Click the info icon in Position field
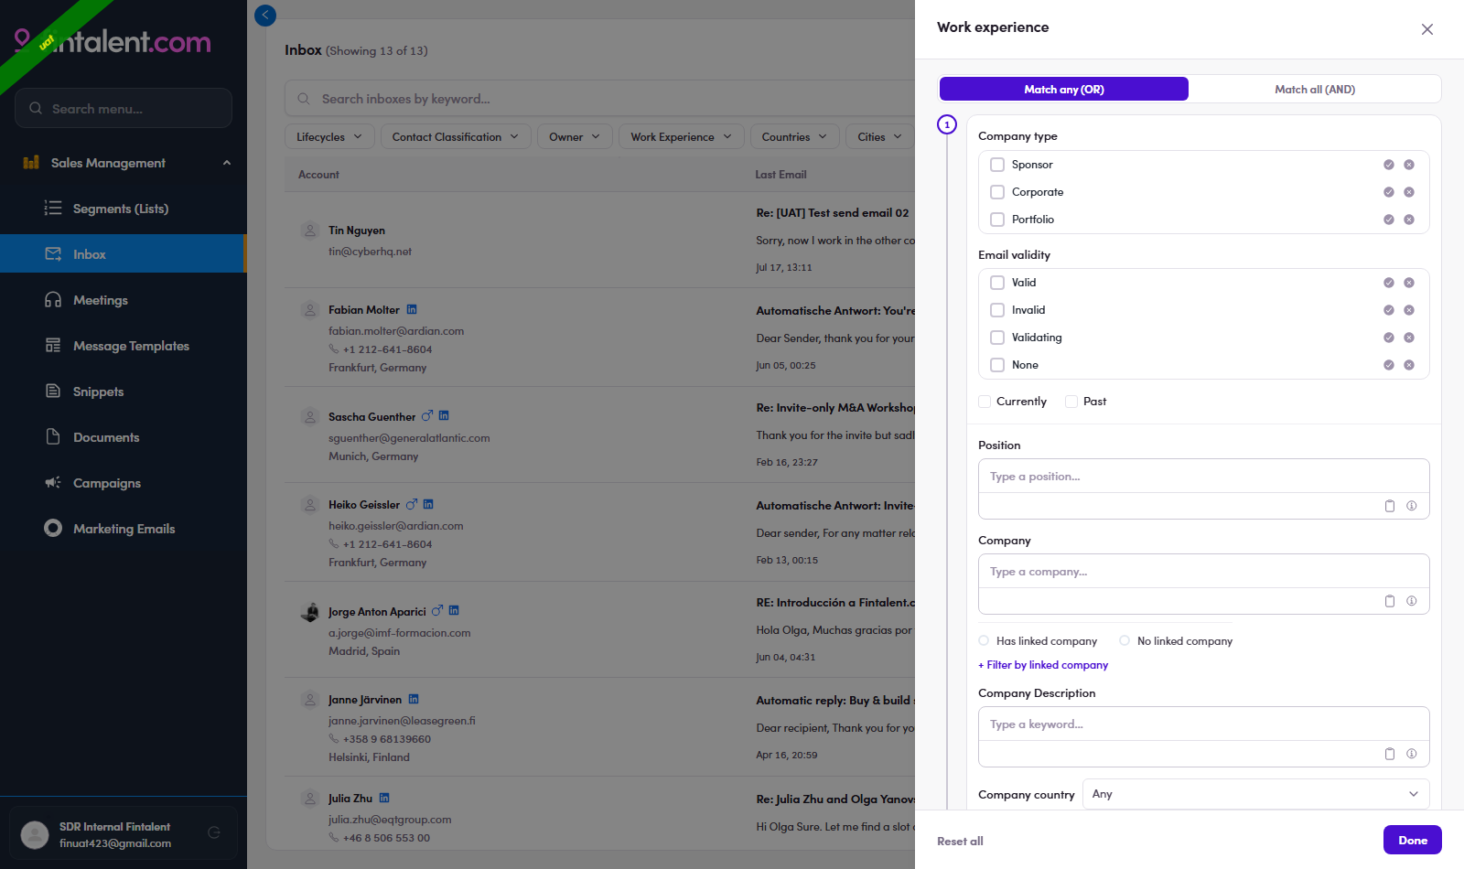Image resolution: width=1464 pixels, height=869 pixels. pyautogui.click(x=1412, y=506)
